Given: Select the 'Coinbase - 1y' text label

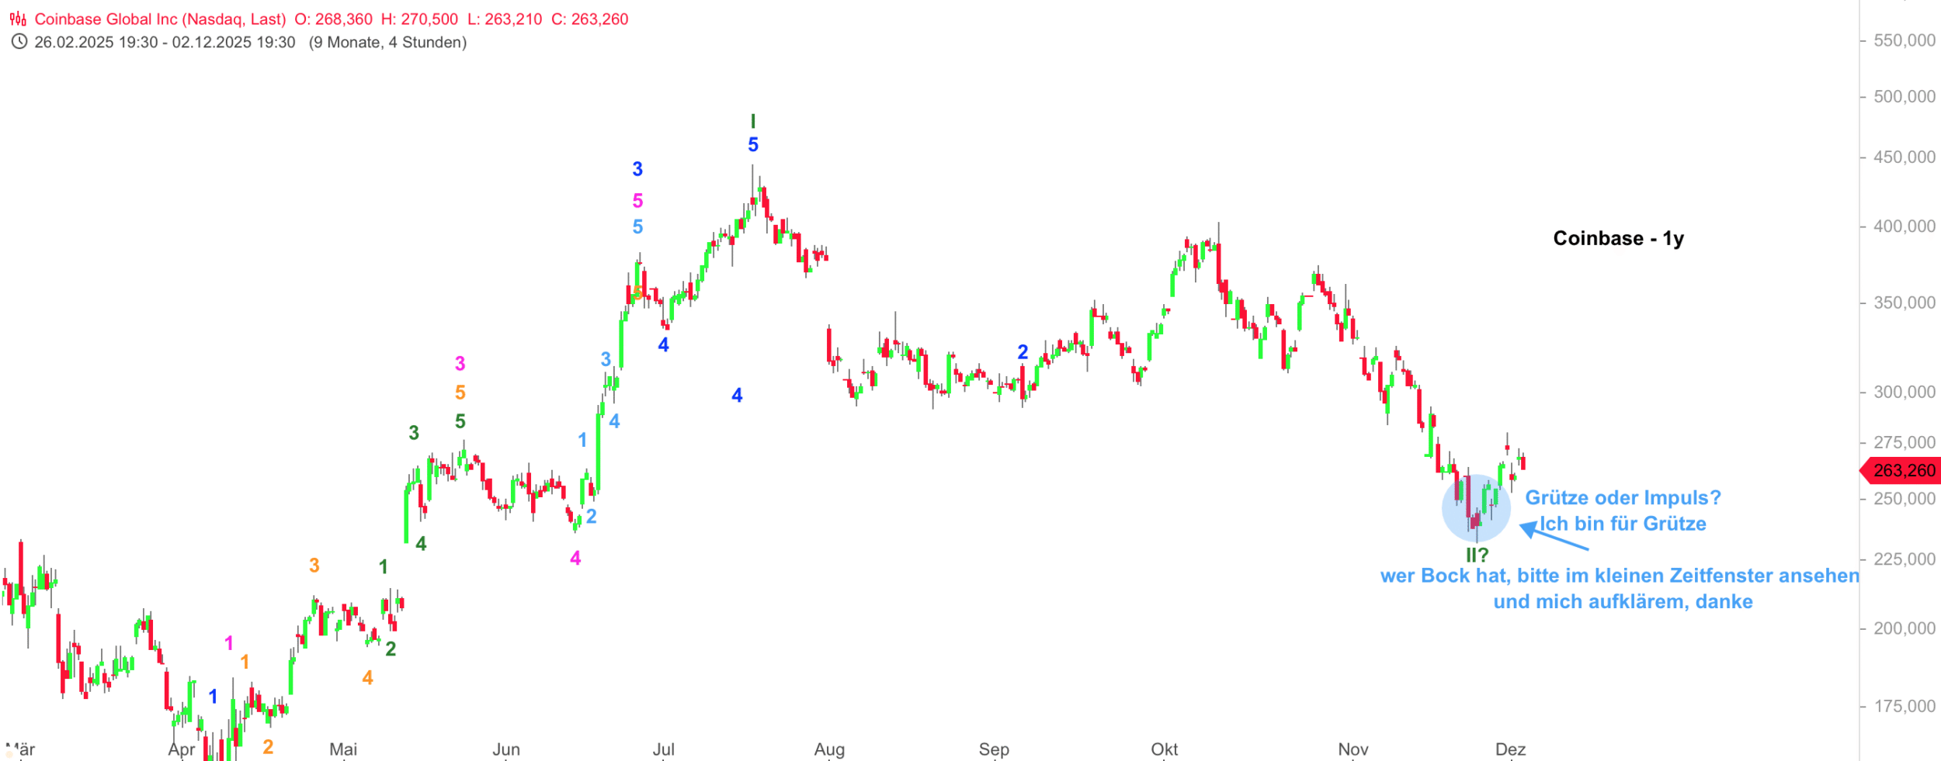Looking at the screenshot, I should click(x=1618, y=238).
